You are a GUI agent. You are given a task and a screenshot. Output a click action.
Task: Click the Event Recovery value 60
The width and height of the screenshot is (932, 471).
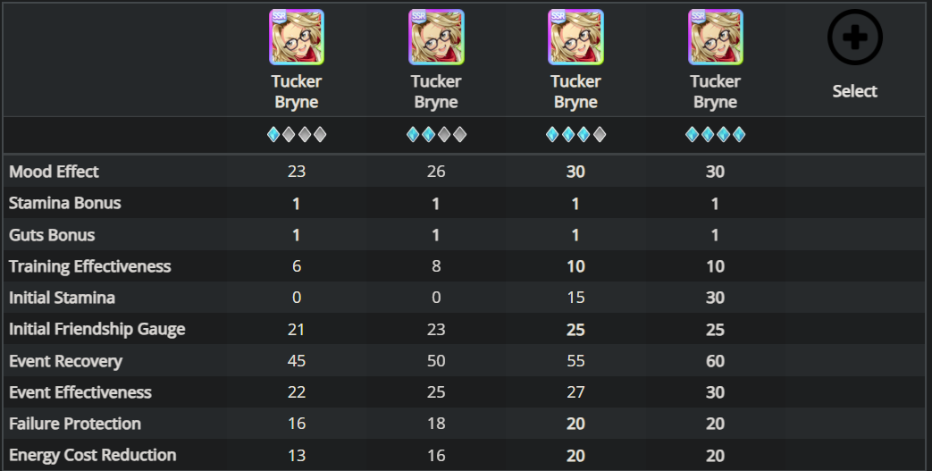715,361
